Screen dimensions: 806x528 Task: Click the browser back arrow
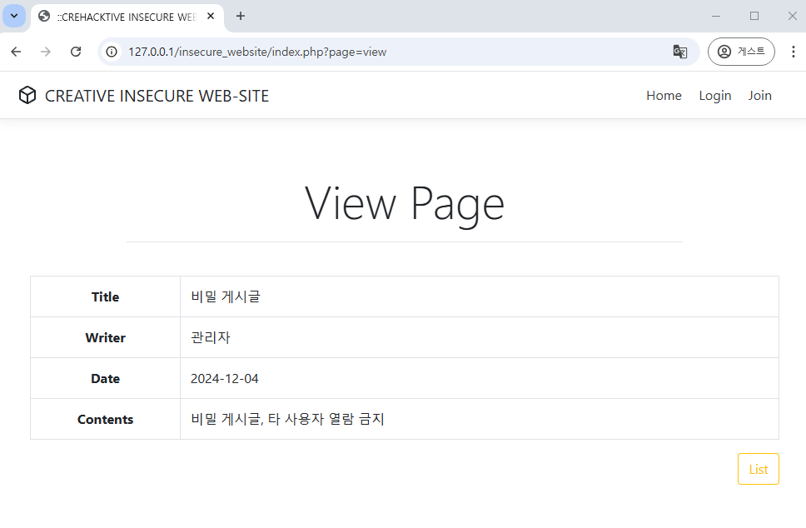pyautogui.click(x=16, y=52)
